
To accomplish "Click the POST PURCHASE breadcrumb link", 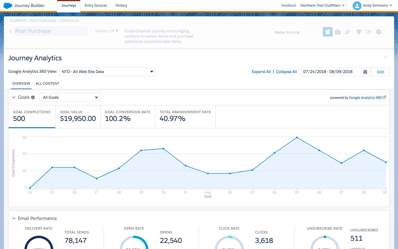I will coord(43,21).
